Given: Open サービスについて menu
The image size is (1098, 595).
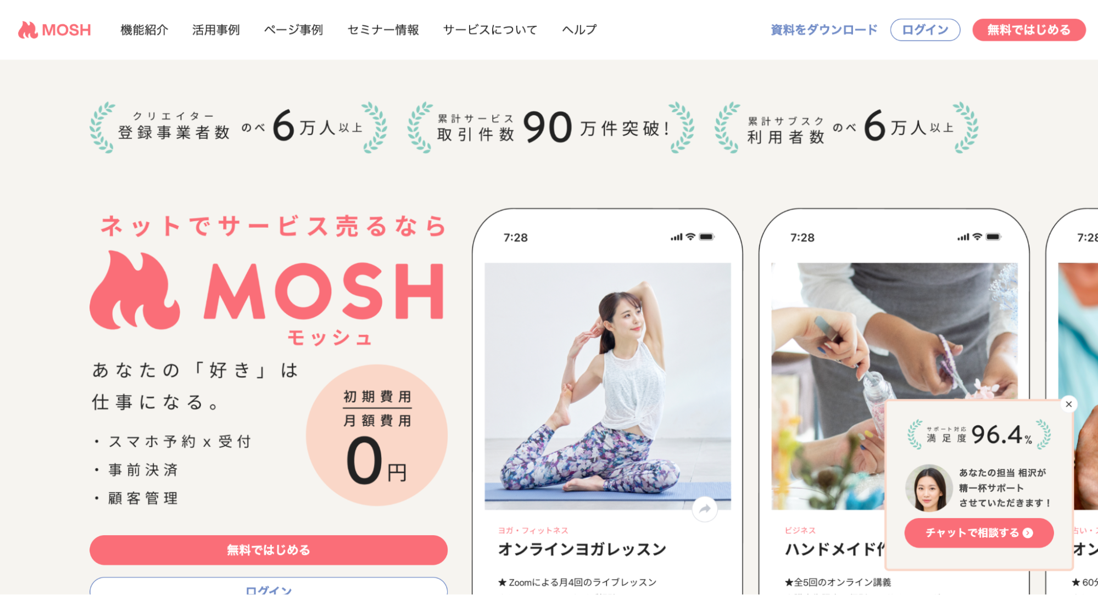Looking at the screenshot, I should pos(490,30).
